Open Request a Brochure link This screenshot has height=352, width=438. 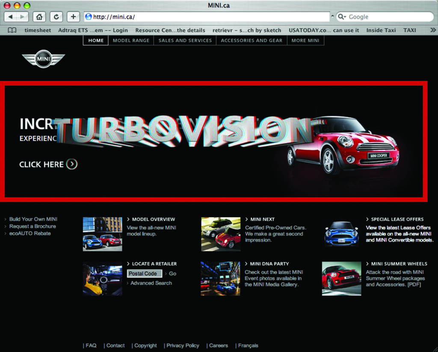[x=33, y=226]
